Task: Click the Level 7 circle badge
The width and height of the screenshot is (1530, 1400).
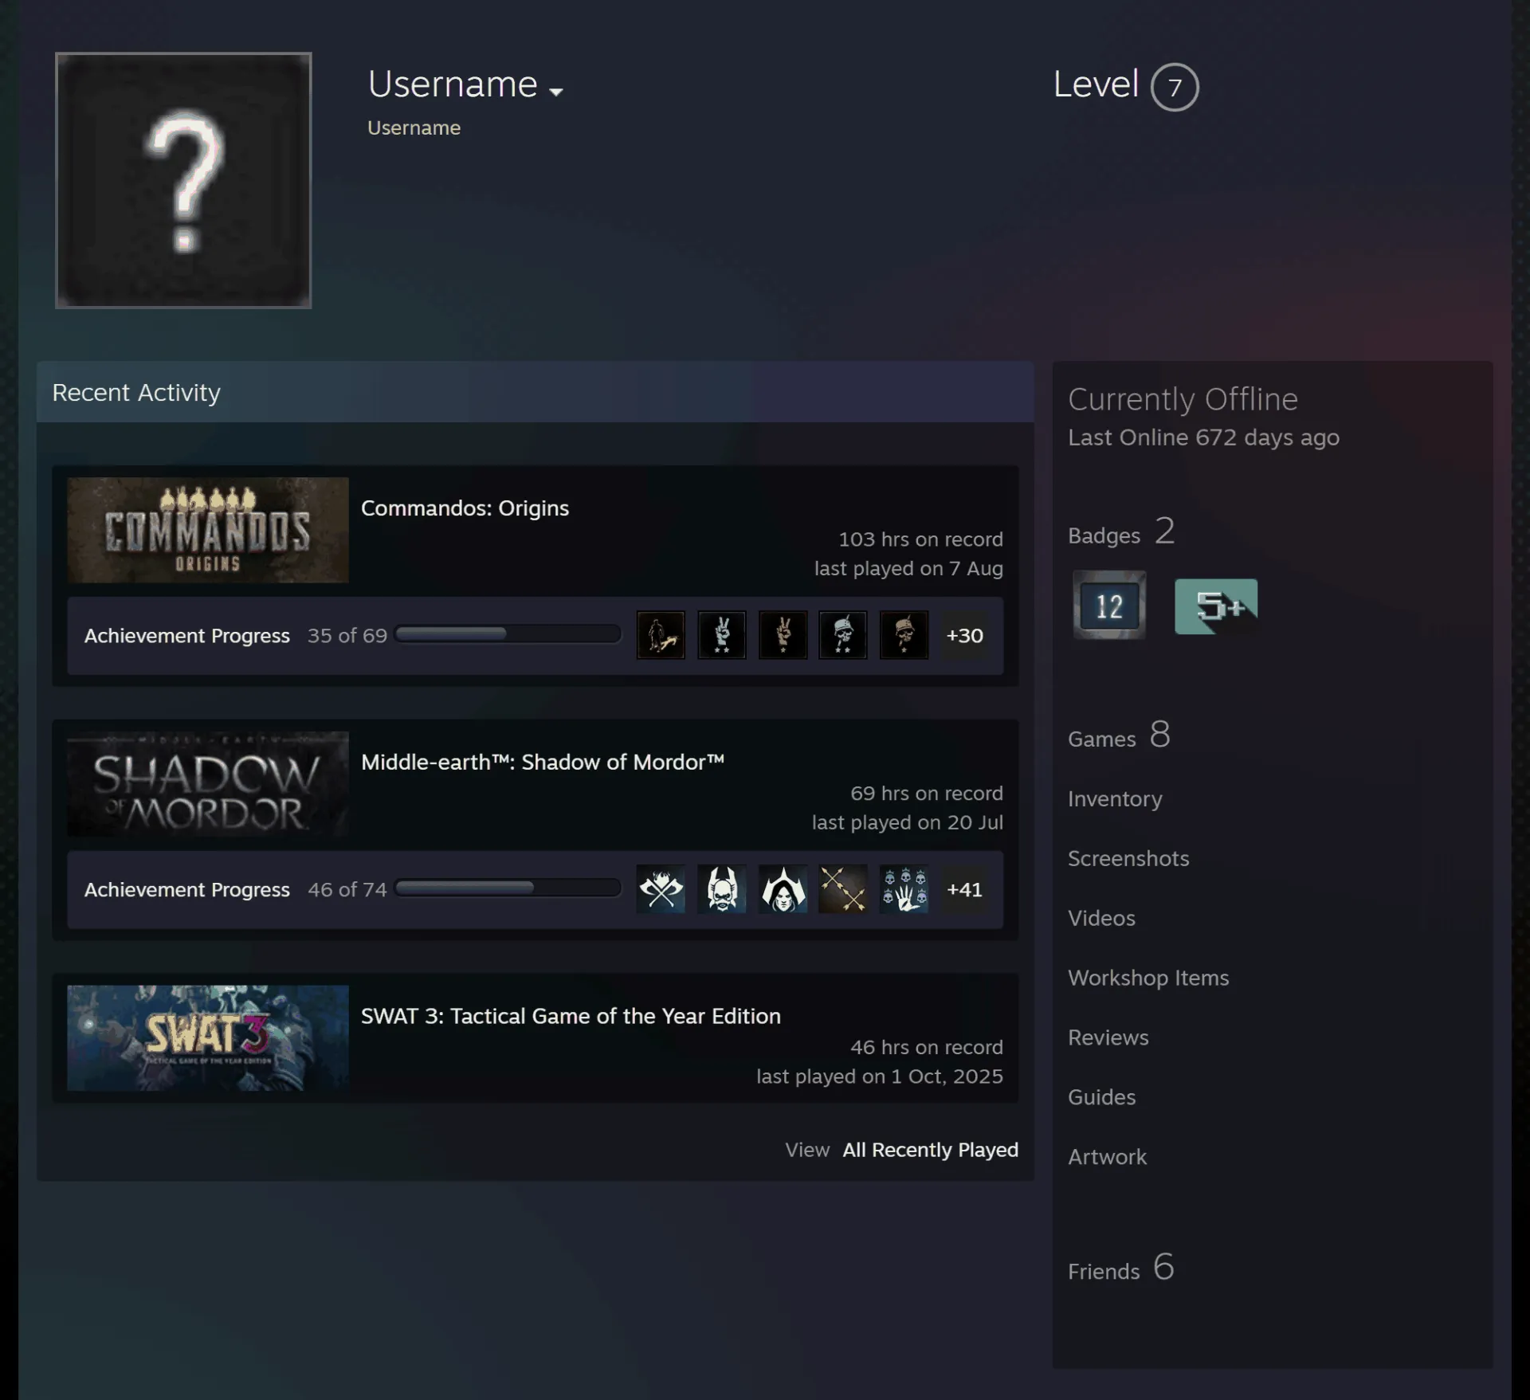Action: pyautogui.click(x=1175, y=87)
